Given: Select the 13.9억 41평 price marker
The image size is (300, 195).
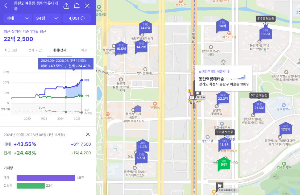Looking at the screenshot, I should pyautogui.click(x=143, y=146).
